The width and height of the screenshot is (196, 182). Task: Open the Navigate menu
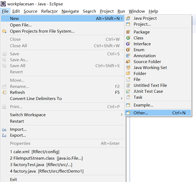pyautogui.click(x=70, y=11)
